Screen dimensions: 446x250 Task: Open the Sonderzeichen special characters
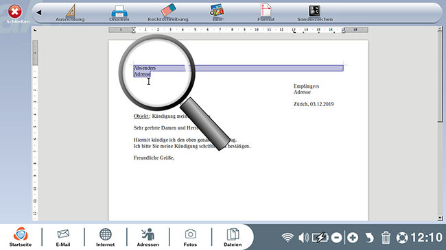(315, 13)
